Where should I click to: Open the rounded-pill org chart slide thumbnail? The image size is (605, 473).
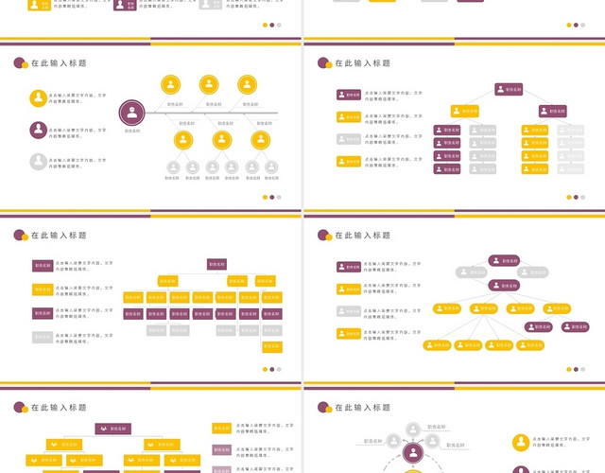[x=455, y=299]
